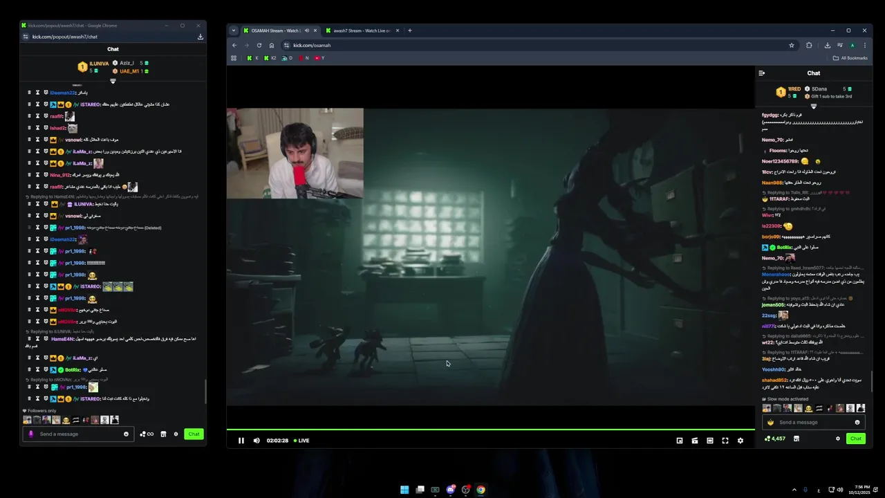Pause the OSAMAH stream video
Image resolution: width=885 pixels, height=498 pixels.
click(241, 441)
